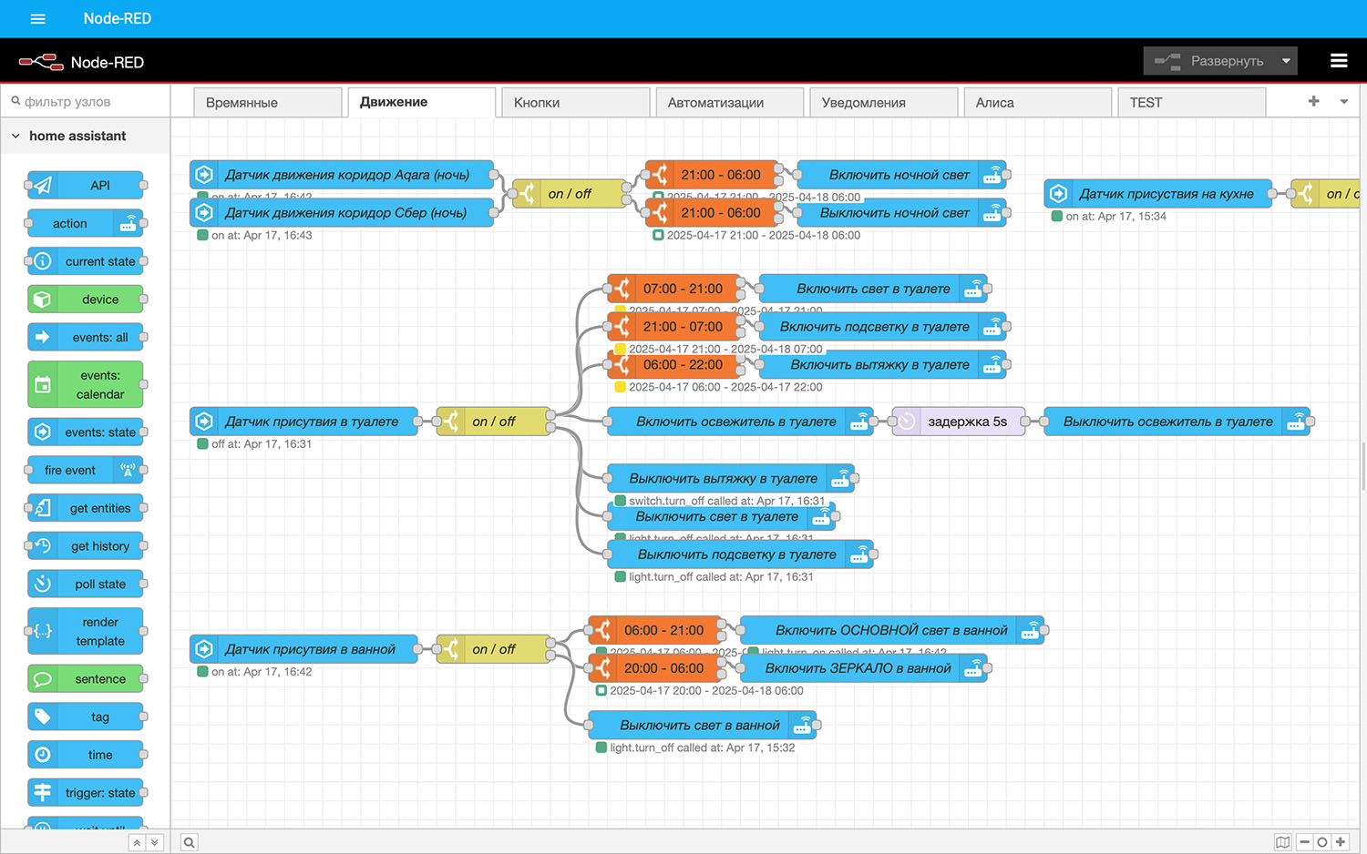
Task: Zoom out the flow canvas
Action: 1304,842
